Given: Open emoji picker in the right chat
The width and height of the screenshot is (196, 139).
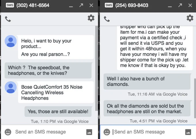Looking at the screenshot, I should pyautogui.click(x=107, y=132).
